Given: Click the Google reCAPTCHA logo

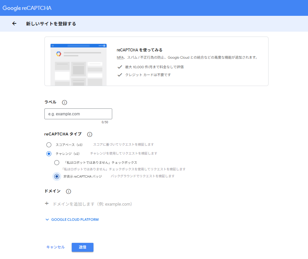Looking at the screenshot, I should (27, 8).
